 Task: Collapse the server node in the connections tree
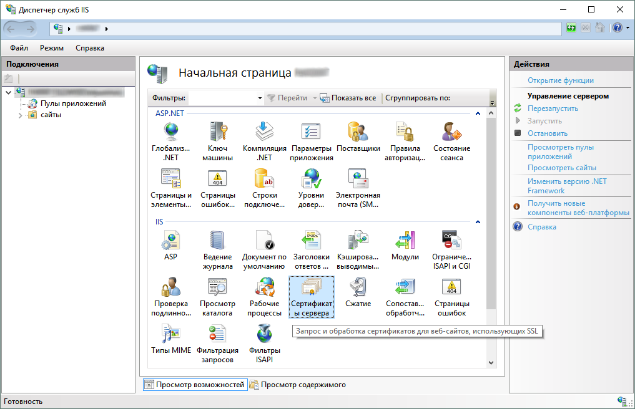click(x=7, y=93)
